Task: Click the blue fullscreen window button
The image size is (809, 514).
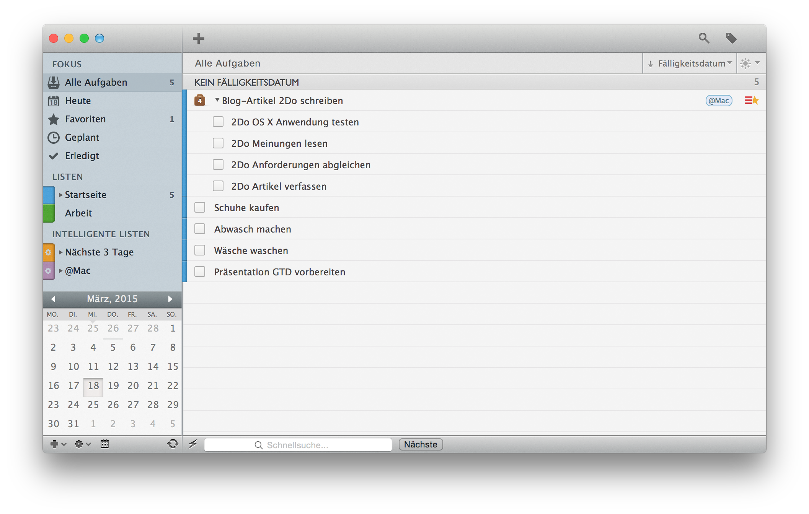Action: [99, 38]
